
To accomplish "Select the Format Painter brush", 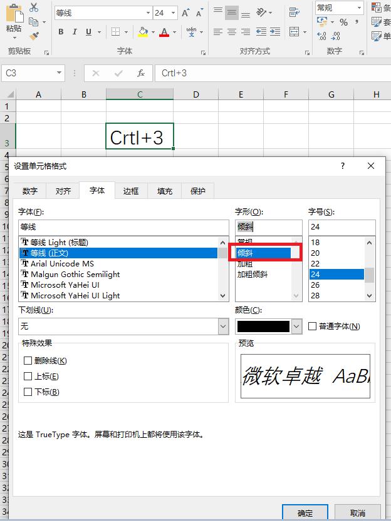I will [x=34, y=35].
